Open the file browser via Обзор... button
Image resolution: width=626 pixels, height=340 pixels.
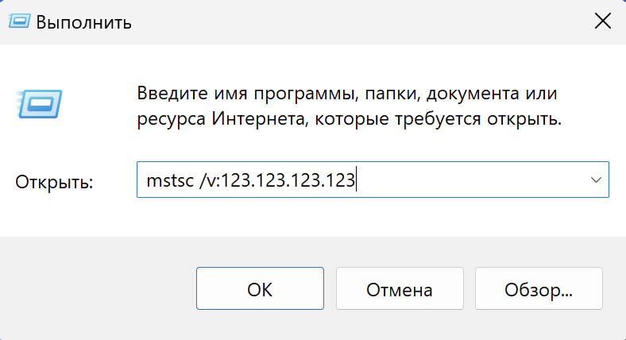pos(539,288)
